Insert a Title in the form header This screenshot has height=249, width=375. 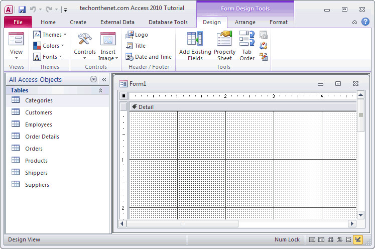tap(136, 46)
